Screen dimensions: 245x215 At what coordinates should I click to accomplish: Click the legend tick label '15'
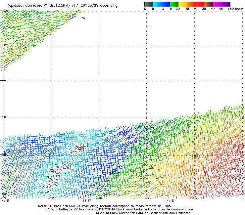point(170,9)
